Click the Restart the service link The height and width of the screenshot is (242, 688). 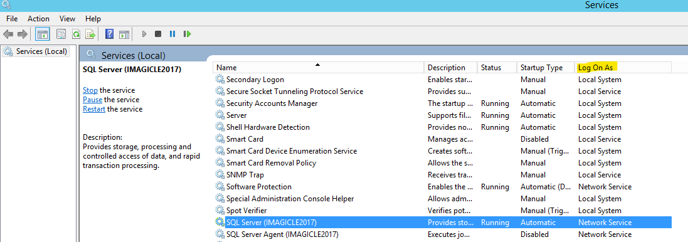tap(94, 109)
